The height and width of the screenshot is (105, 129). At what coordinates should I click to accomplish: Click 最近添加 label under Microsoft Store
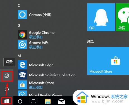tap(36, 87)
